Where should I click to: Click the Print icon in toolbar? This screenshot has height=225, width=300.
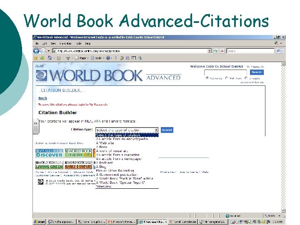(x=68, y=58)
